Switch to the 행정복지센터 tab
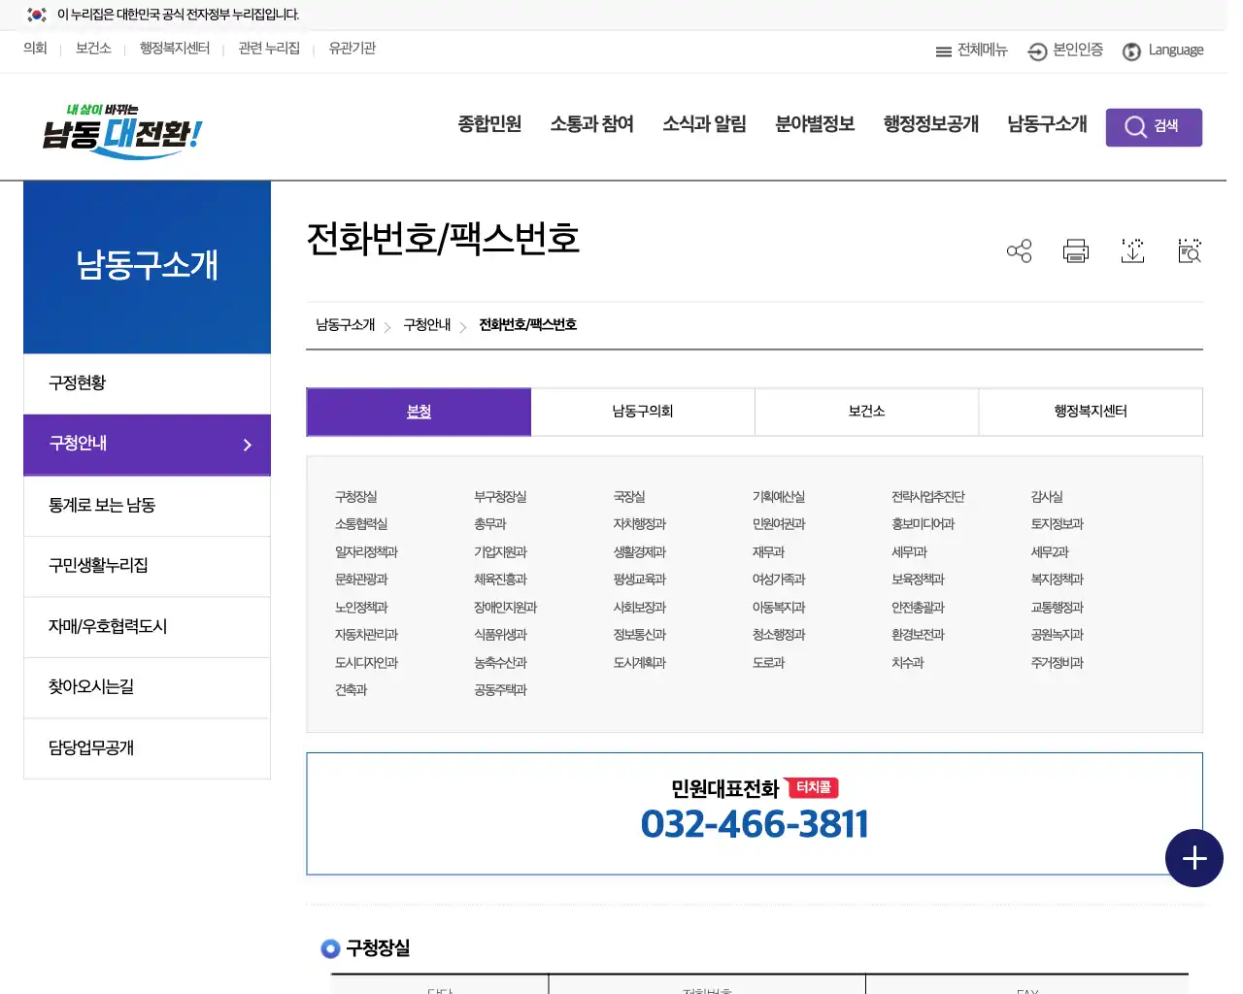Image resolution: width=1243 pixels, height=994 pixels. (1091, 412)
